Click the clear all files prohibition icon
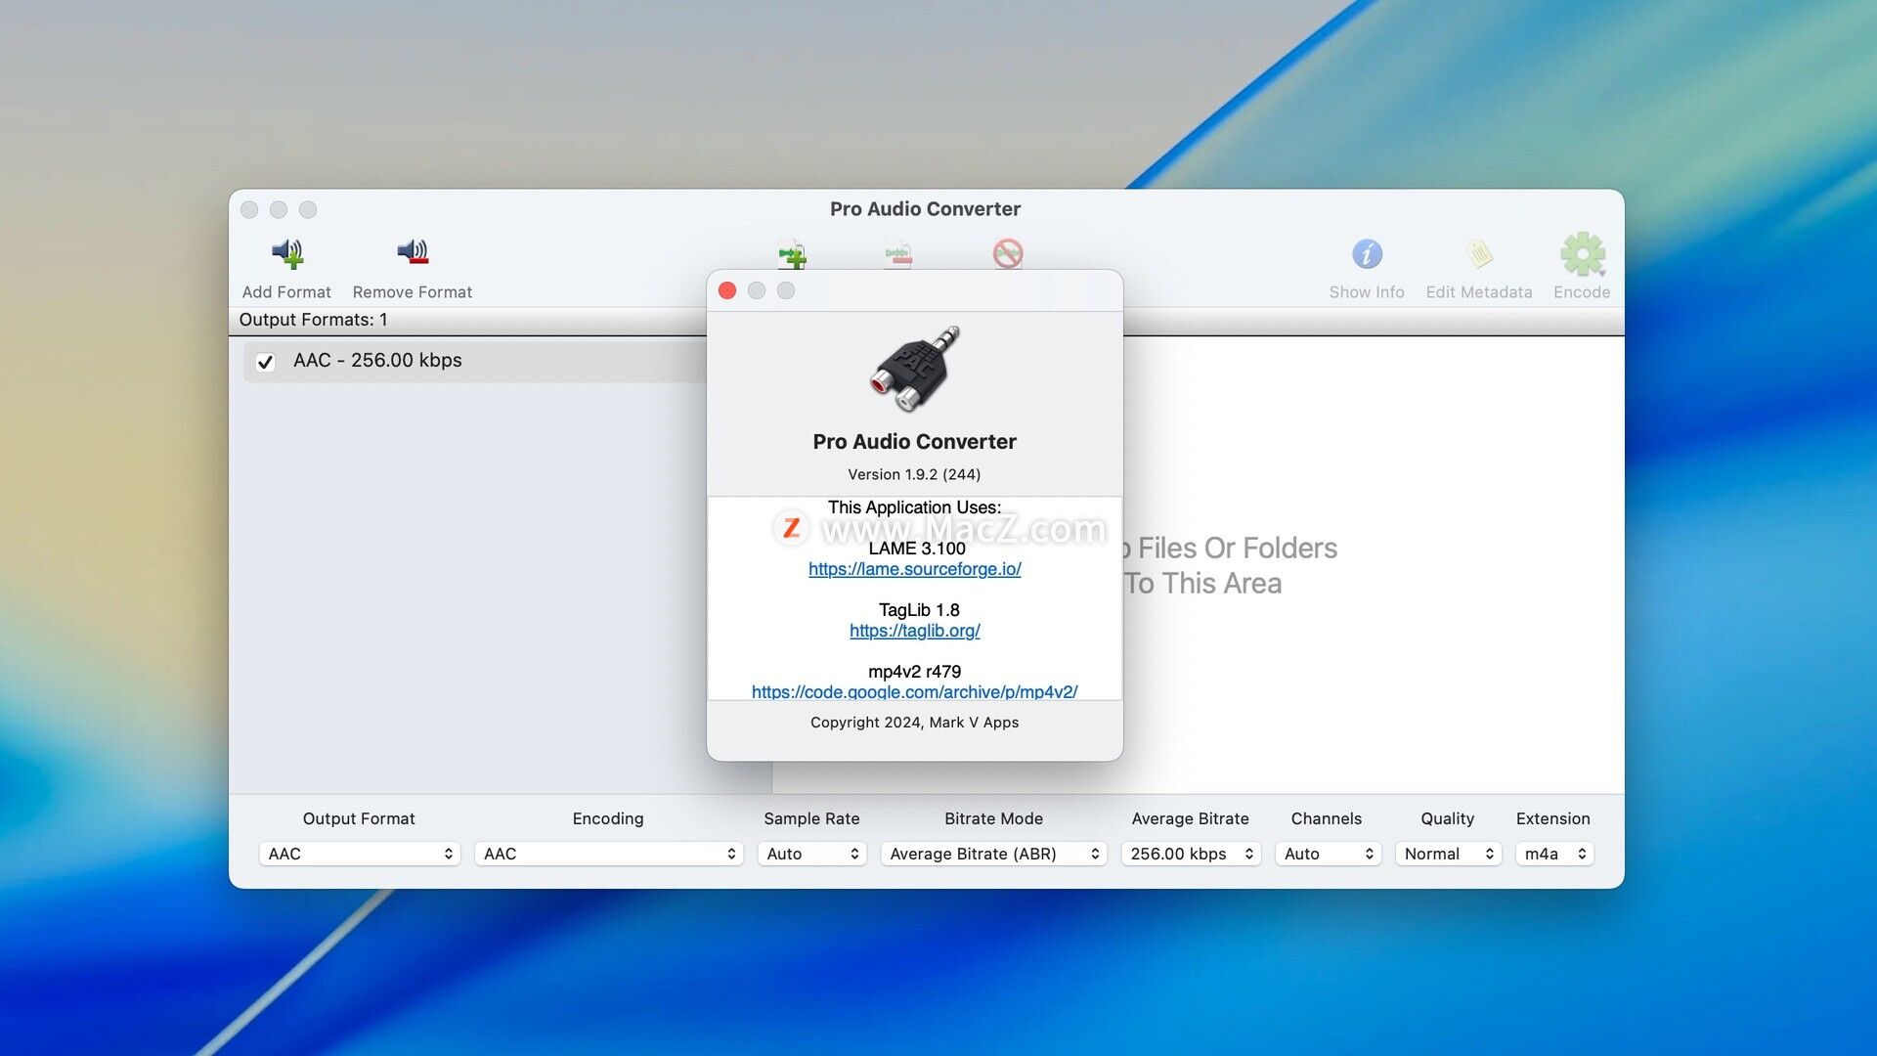This screenshot has height=1056, width=1877. tap(1008, 253)
